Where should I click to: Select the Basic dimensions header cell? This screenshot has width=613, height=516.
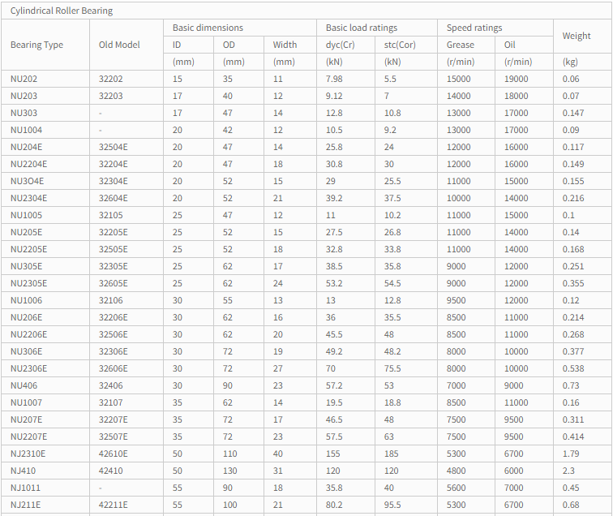[208, 28]
